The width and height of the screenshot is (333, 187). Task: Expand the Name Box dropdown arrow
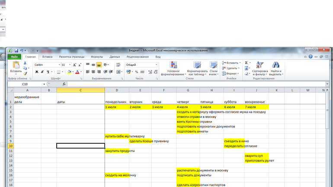coord(44,84)
